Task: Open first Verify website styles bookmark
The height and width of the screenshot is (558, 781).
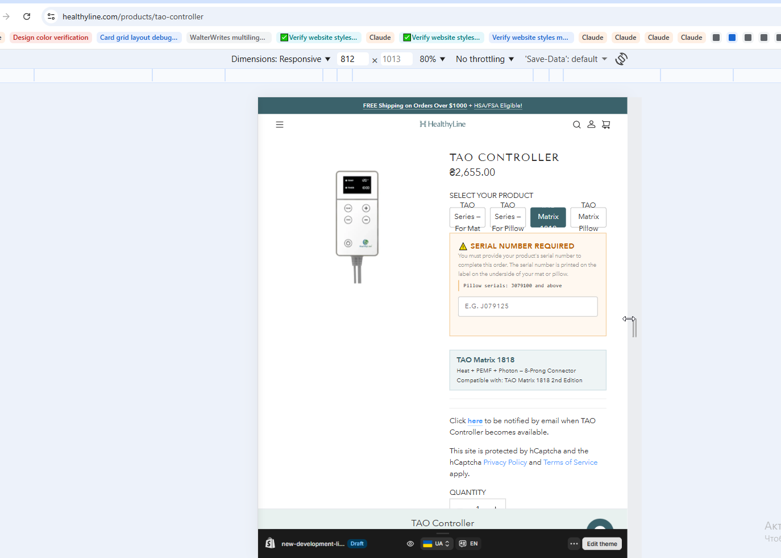Action: [x=319, y=38]
